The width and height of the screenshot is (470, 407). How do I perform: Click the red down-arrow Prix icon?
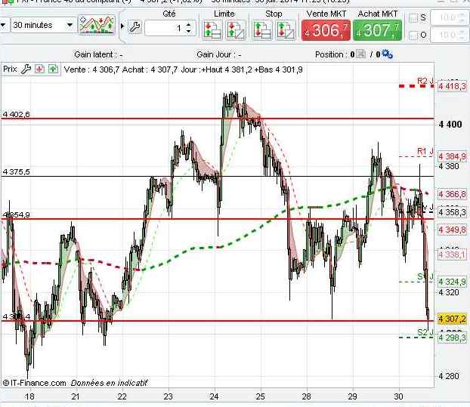(39, 69)
